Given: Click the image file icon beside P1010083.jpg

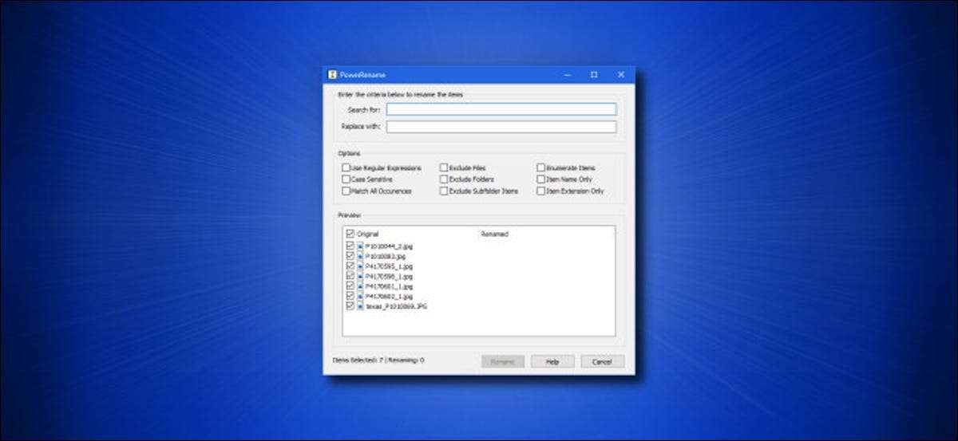Looking at the screenshot, I should [360, 256].
